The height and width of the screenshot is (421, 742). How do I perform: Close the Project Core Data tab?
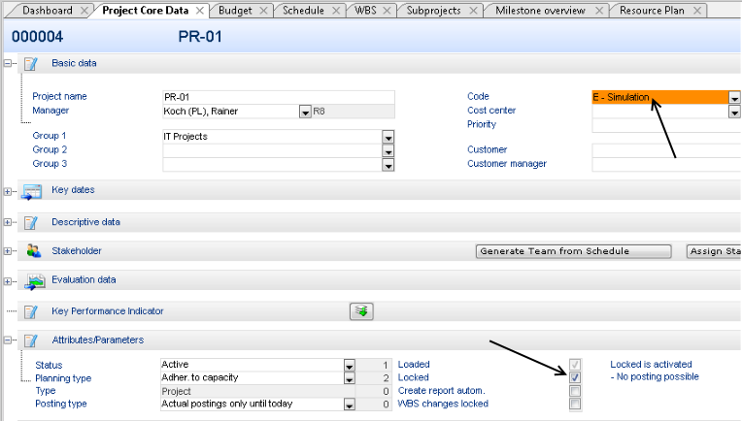(200, 11)
